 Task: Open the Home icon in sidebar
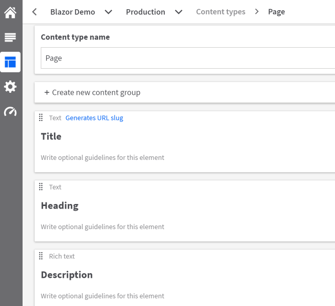click(10, 13)
